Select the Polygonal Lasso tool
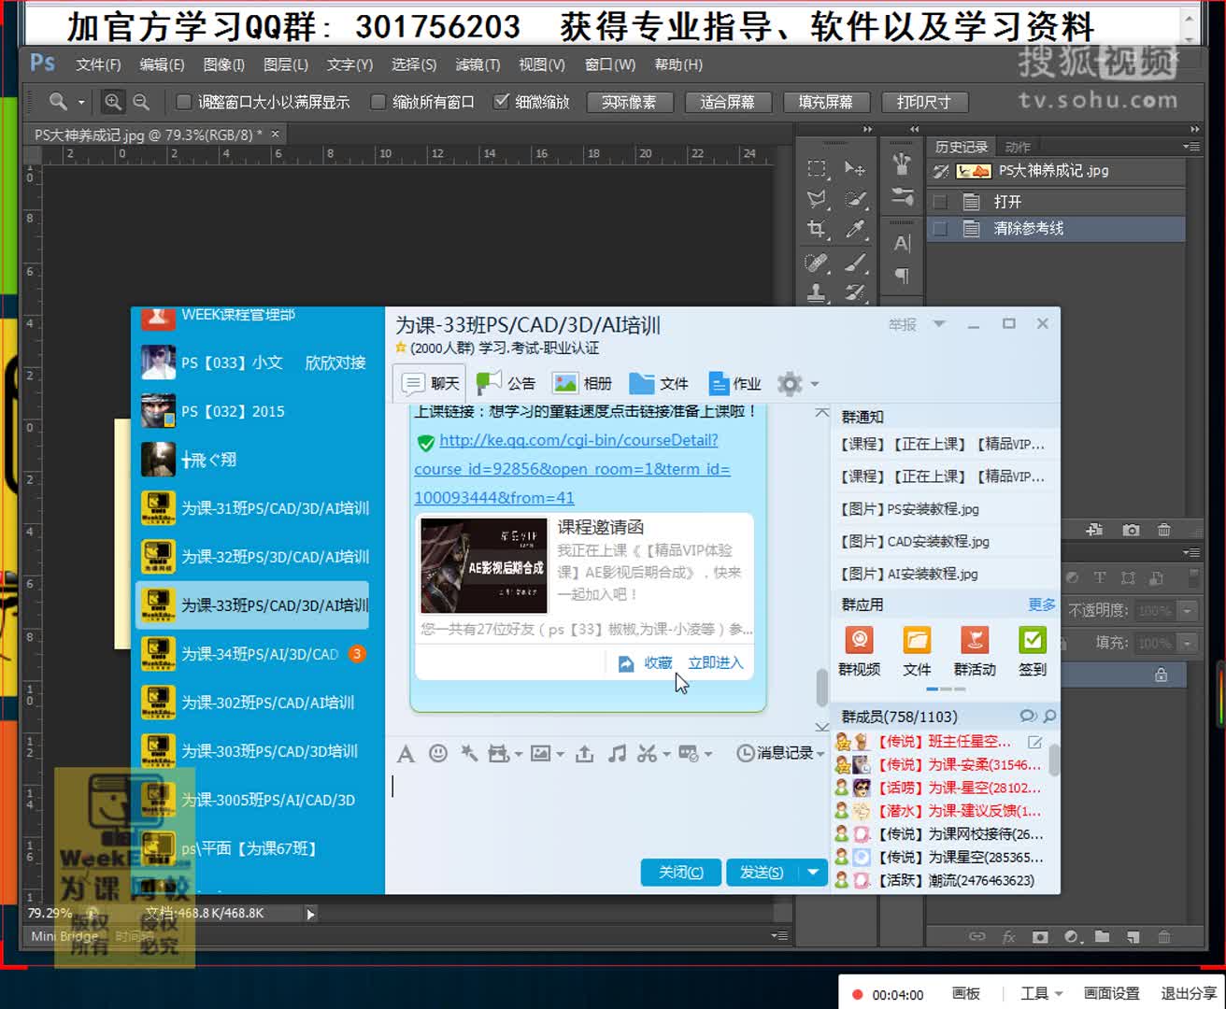 pos(817,199)
